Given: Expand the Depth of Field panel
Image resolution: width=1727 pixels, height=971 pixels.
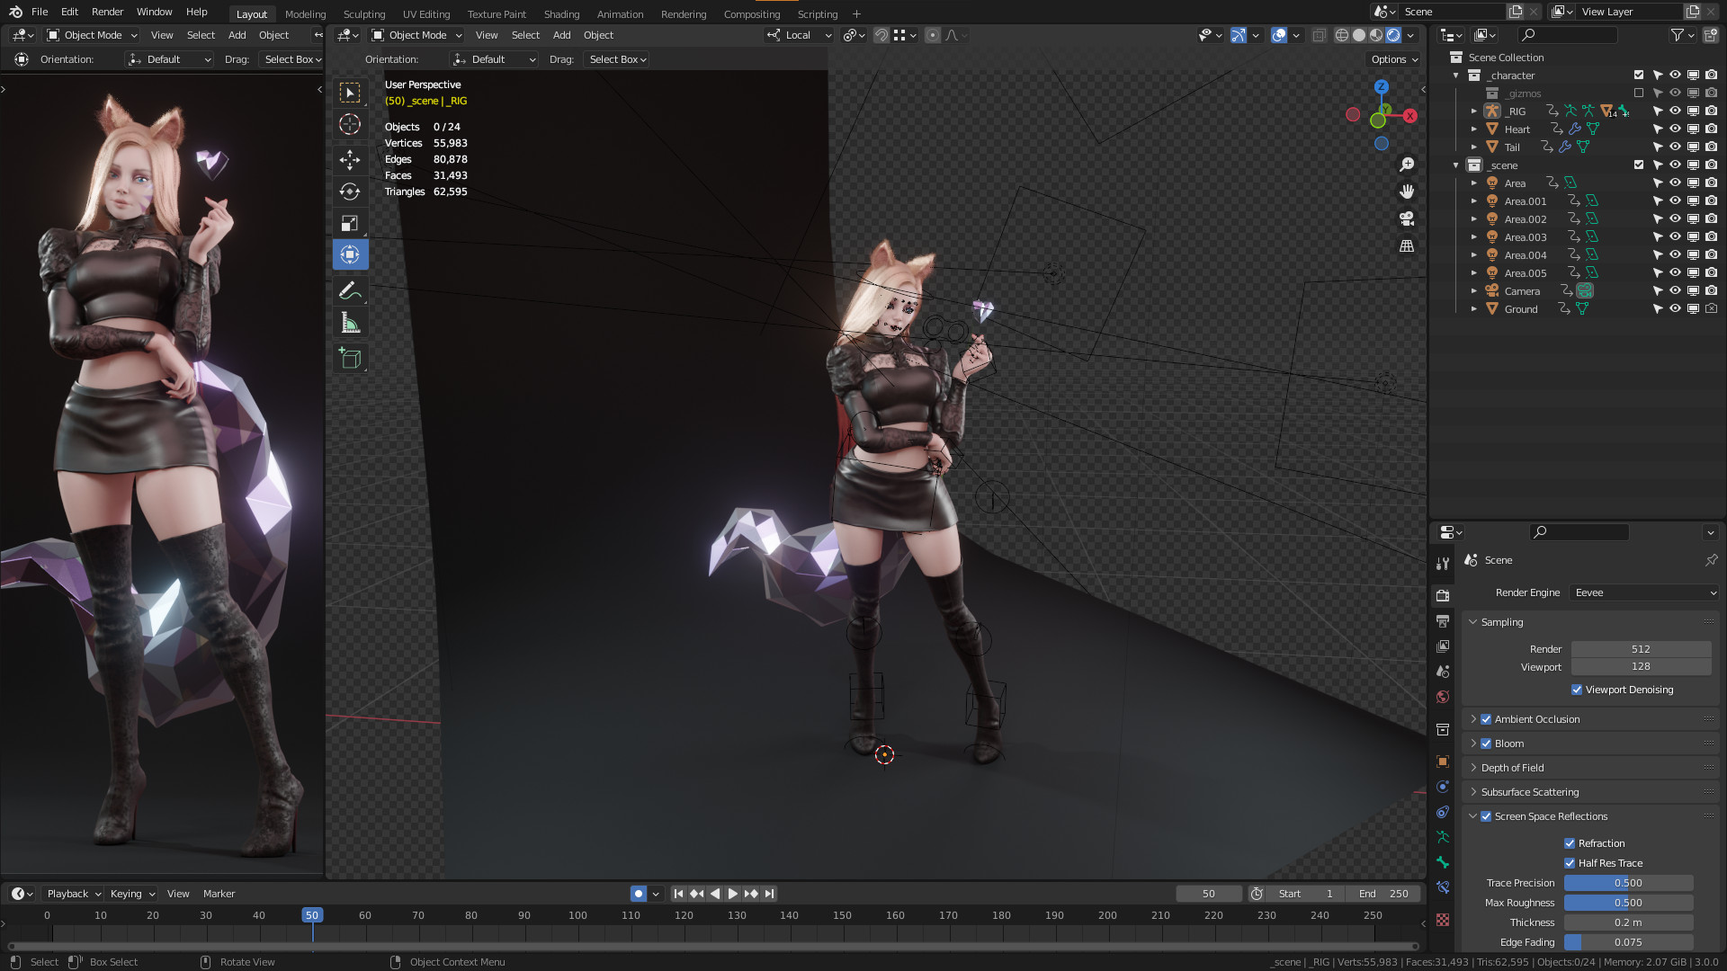Looking at the screenshot, I should click(x=1512, y=768).
